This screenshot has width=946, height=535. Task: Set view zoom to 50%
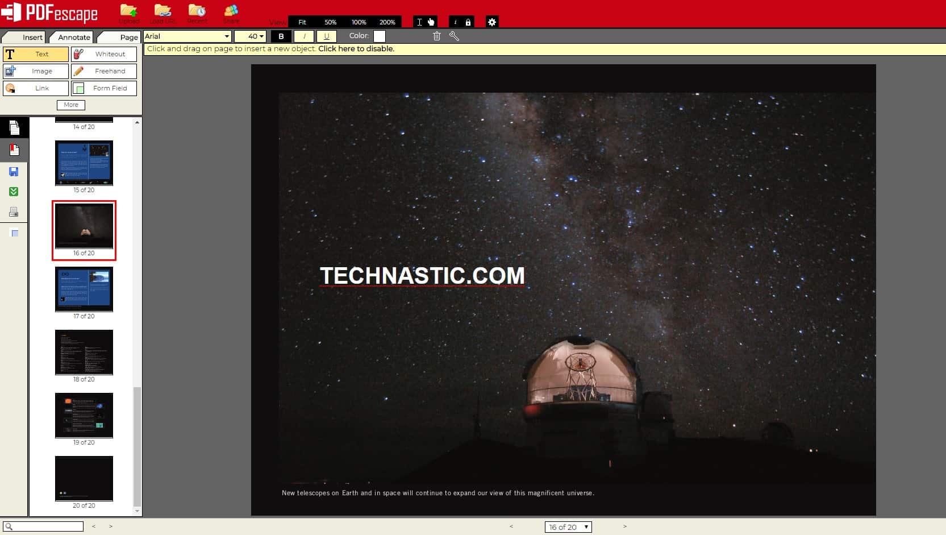330,22
